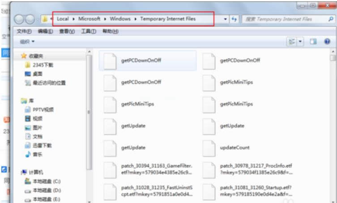Viewport: 337px width, 203px height.
Task: Open the 查看(V) menu
Action: pyautogui.click(x=67, y=31)
